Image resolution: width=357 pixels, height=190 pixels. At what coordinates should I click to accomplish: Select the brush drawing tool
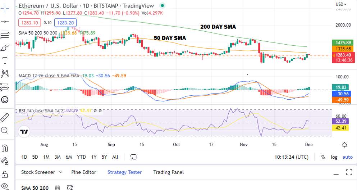pyautogui.click(x=5, y=47)
